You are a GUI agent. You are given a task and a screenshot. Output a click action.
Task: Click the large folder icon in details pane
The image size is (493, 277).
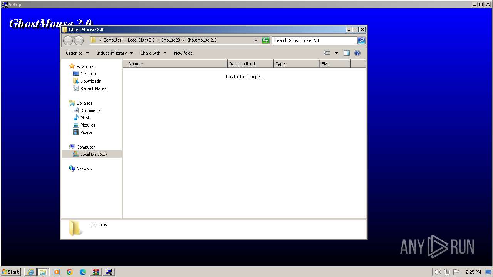pos(76,228)
